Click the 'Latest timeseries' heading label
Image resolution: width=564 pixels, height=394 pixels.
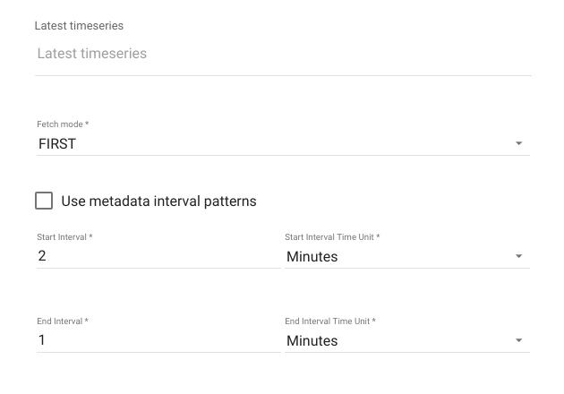click(79, 26)
